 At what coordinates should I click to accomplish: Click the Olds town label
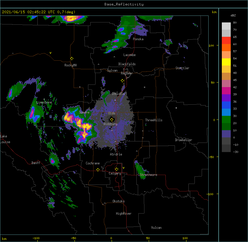click(112, 113)
